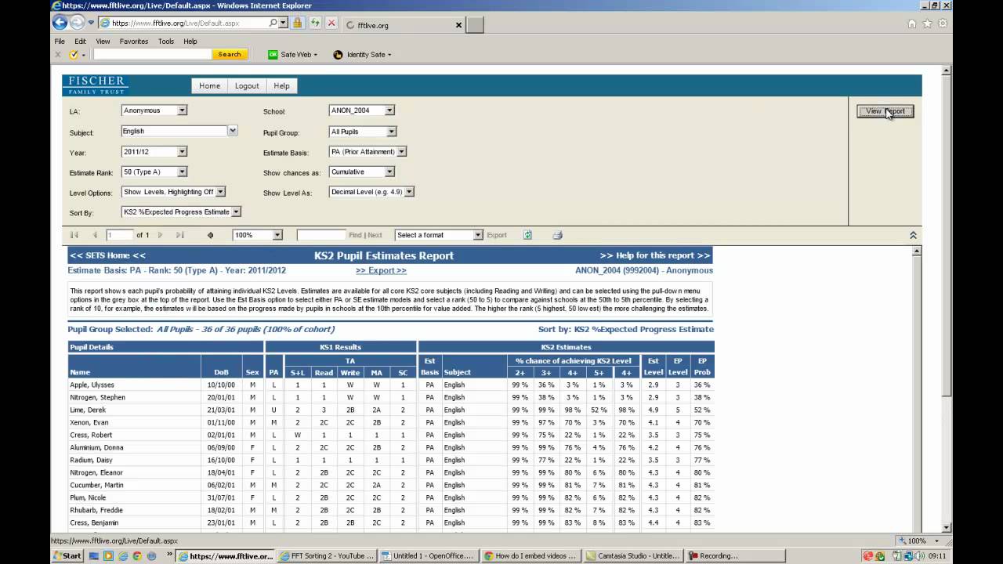Click the Norton yellow checkmark icon
1003x564 pixels.
click(74, 54)
